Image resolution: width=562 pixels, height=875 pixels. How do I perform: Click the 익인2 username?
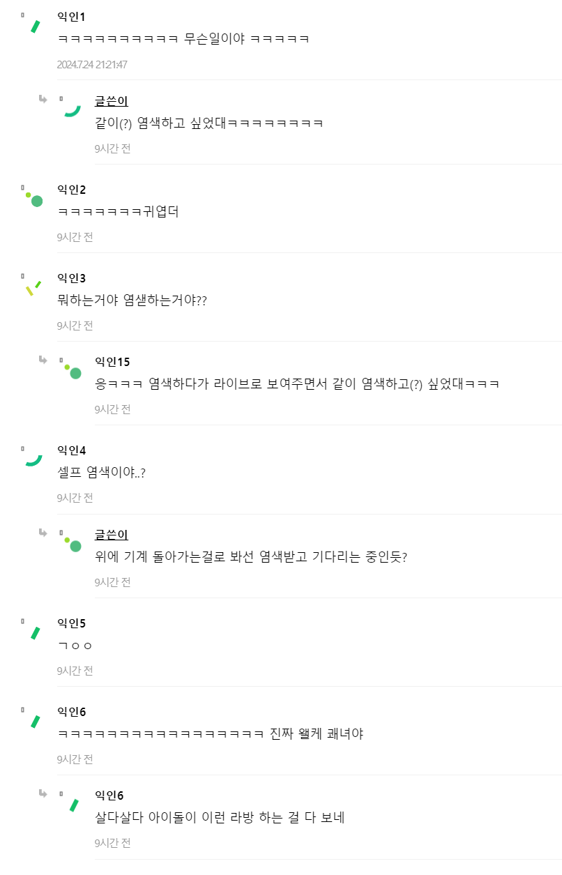tap(71, 190)
